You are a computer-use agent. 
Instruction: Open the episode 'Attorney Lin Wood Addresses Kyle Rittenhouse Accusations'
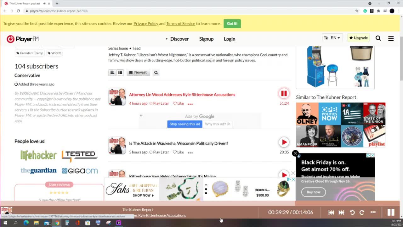point(182,95)
